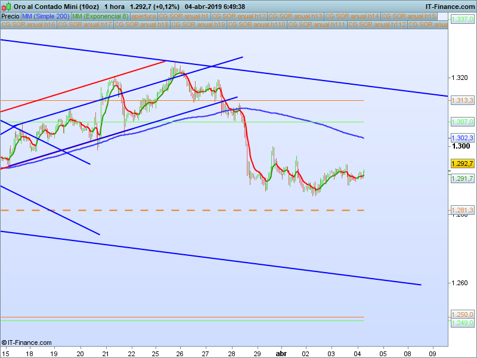Image resolution: width=477 pixels, height=358 pixels.
Task: Select the CG SOR anual h111 label
Action: point(317,24)
